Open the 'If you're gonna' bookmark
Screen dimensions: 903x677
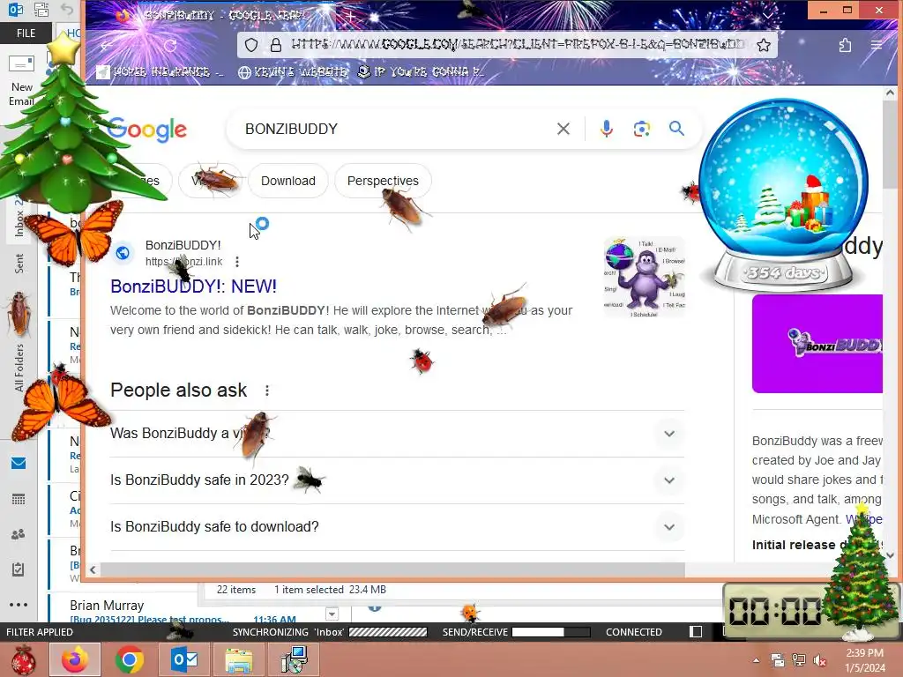pos(421,72)
